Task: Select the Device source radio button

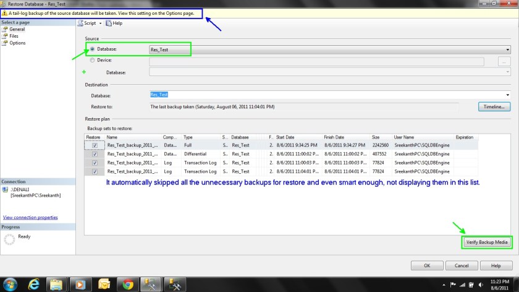Action: (x=93, y=61)
